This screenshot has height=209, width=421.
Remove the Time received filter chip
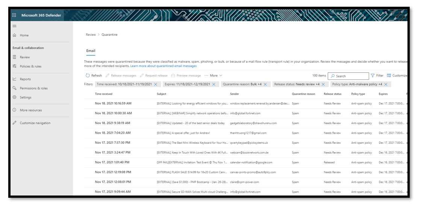156,84
